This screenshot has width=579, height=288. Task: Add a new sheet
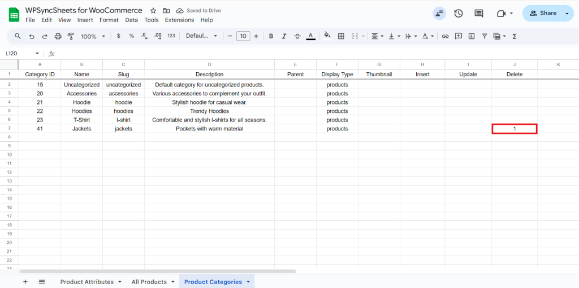[x=25, y=282]
